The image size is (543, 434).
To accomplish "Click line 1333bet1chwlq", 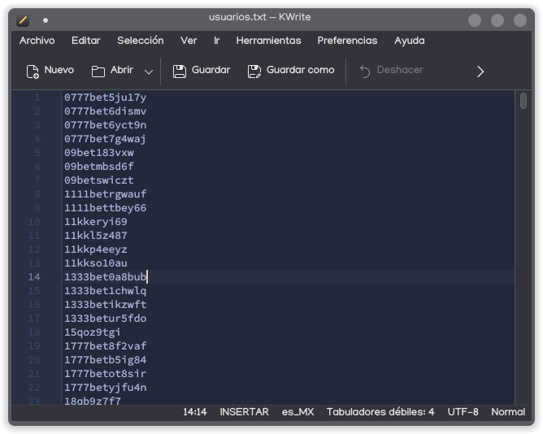I will (106, 291).
